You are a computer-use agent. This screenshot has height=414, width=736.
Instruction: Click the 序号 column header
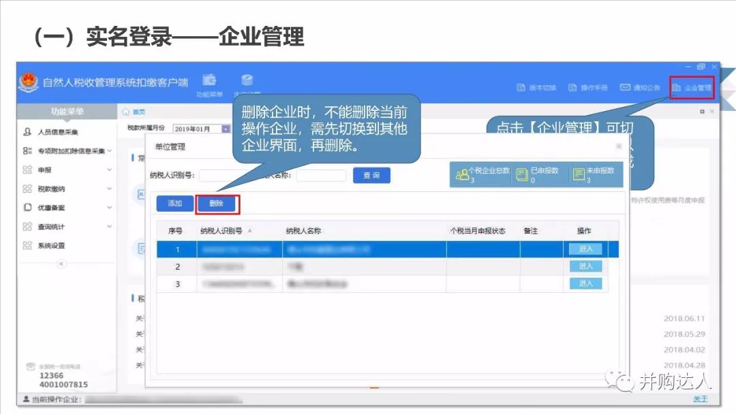(x=176, y=231)
